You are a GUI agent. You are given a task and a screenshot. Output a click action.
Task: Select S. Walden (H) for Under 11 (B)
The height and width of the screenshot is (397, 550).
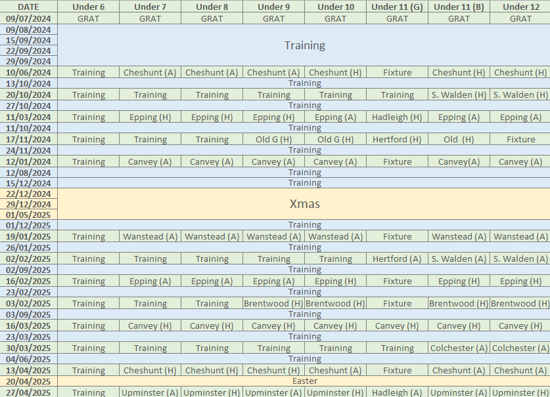pos(458,94)
